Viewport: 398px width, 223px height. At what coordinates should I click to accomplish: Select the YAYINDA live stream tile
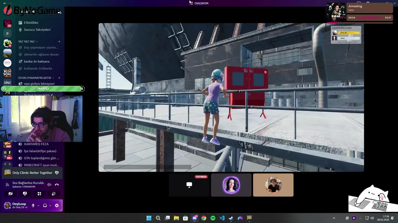(189, 185)
